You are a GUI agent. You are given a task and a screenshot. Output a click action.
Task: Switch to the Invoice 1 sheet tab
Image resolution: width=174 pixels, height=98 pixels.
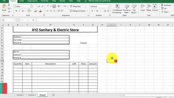[20, 95]
